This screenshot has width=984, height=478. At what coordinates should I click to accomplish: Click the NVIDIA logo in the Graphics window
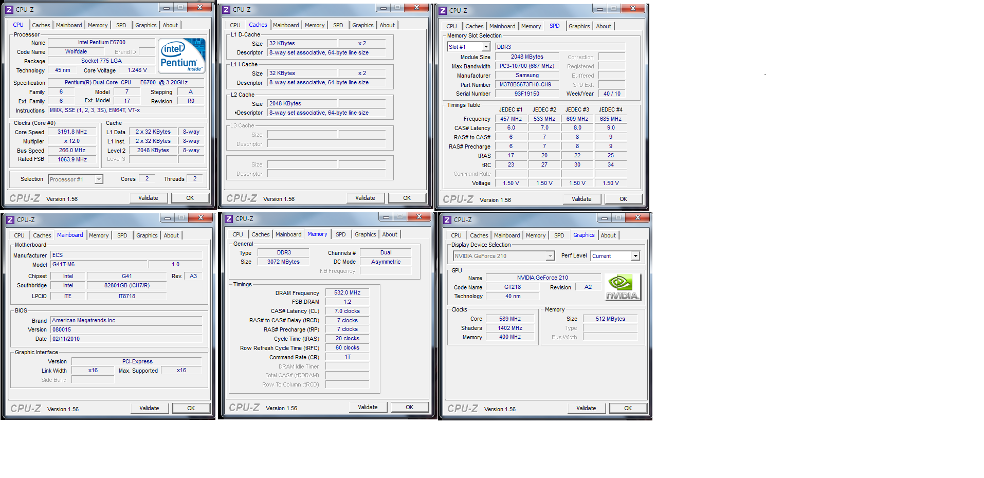coord(623,287)
